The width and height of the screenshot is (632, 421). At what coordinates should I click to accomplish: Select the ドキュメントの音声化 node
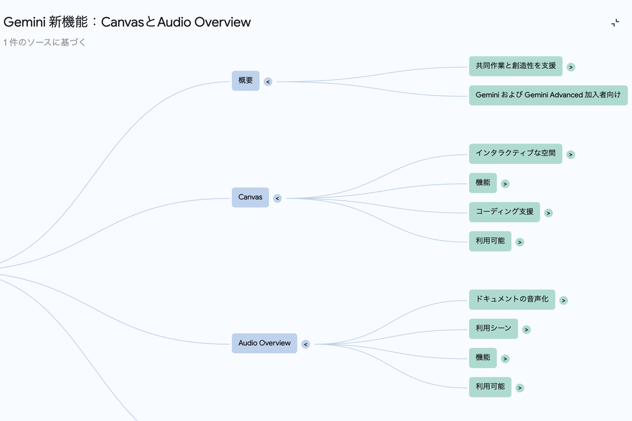512,299
